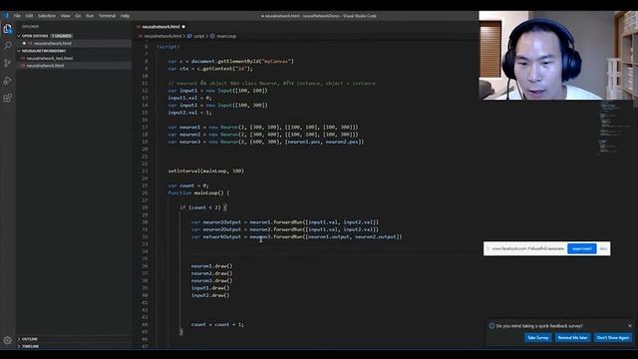Open the File menu
The image size is (638, 359).
[17, 16]
